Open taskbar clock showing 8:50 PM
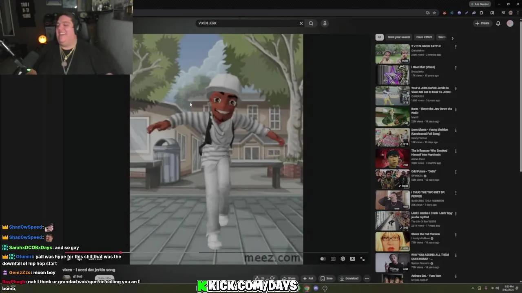 coord(509,288)
